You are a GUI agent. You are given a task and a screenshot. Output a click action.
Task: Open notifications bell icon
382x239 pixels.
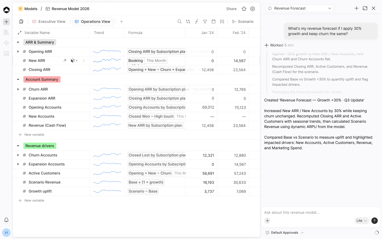[6, 220]
